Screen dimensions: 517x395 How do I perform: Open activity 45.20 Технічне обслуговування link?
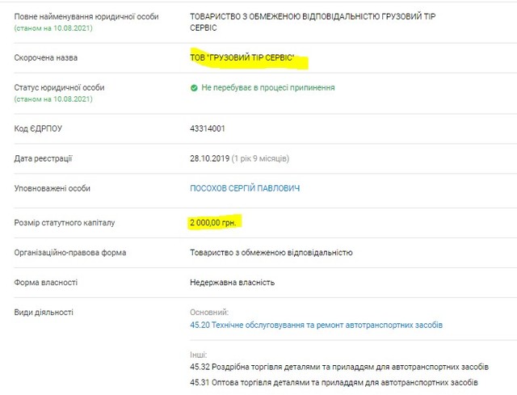(316, 325)
